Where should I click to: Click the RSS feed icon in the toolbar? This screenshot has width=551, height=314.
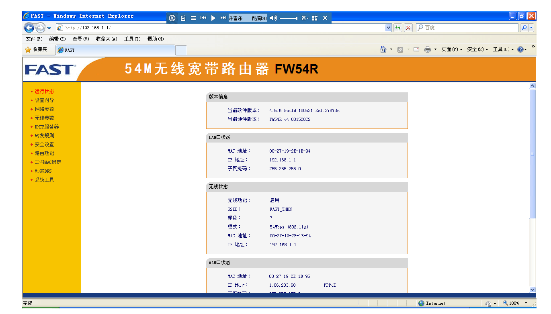[x=400, y=49]
